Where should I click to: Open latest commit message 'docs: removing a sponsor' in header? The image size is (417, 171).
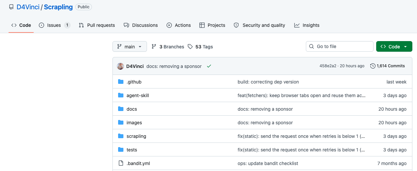(x=174, y=66)
